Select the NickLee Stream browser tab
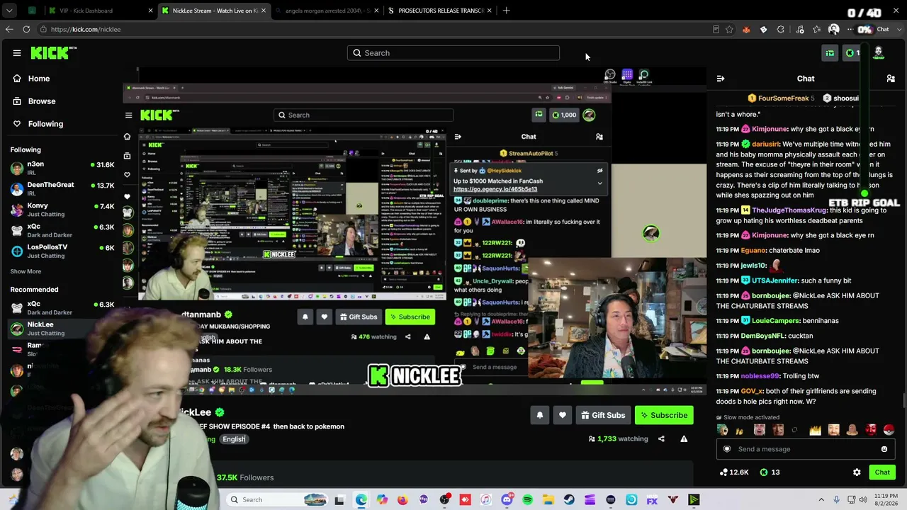 click(215, 11)
